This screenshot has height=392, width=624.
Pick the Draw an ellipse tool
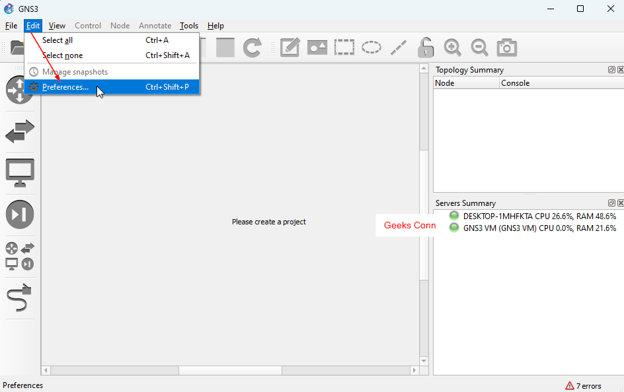pos(371,48)
